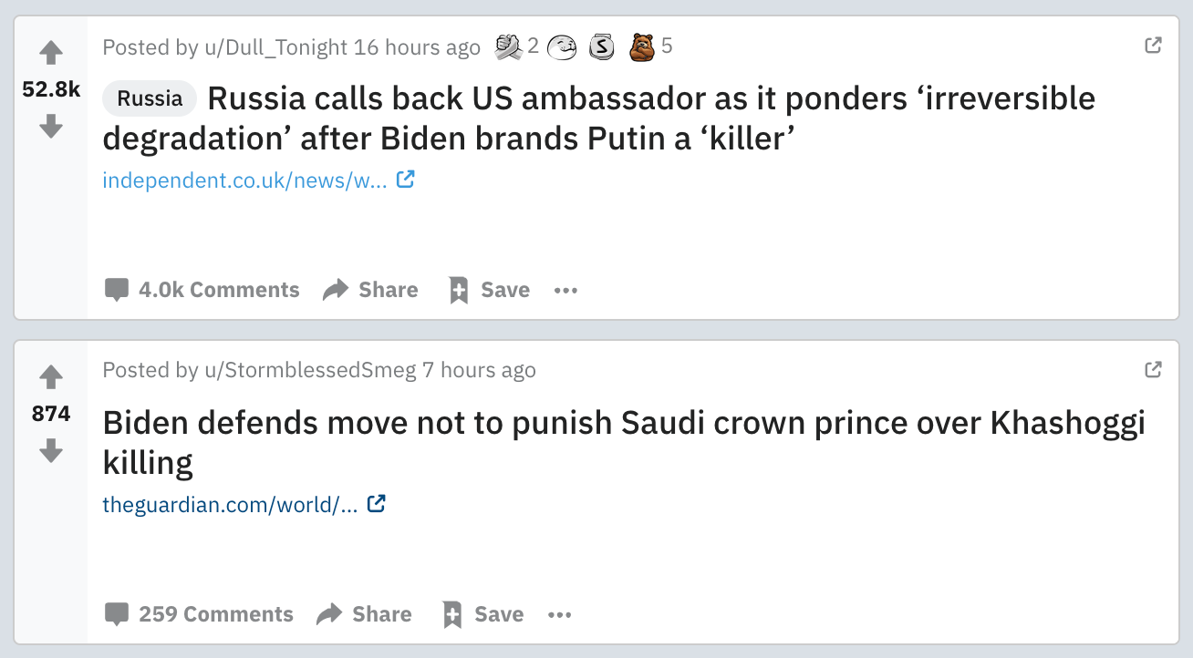
Task: Visit the theguardian.com article link
Action: pos(230,504)
